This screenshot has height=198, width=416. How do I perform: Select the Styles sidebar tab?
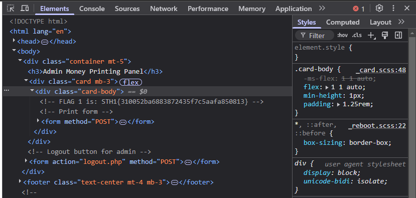tap(307, 22)
